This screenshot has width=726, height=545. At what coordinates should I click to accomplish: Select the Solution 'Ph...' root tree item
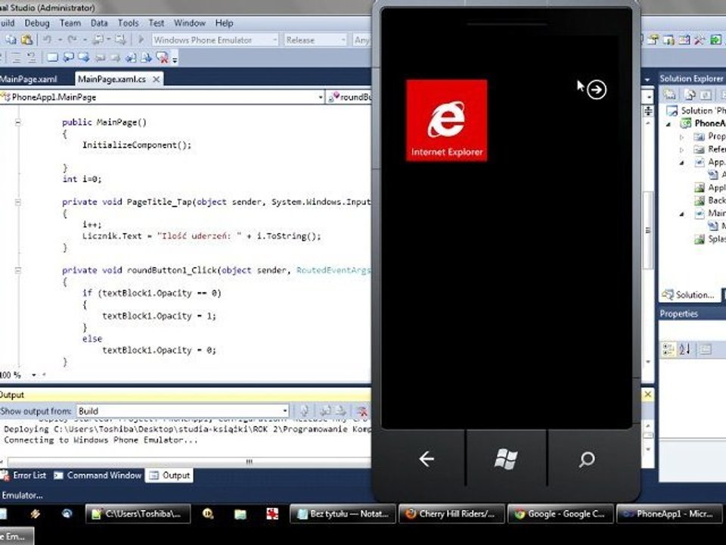[697, 111]
